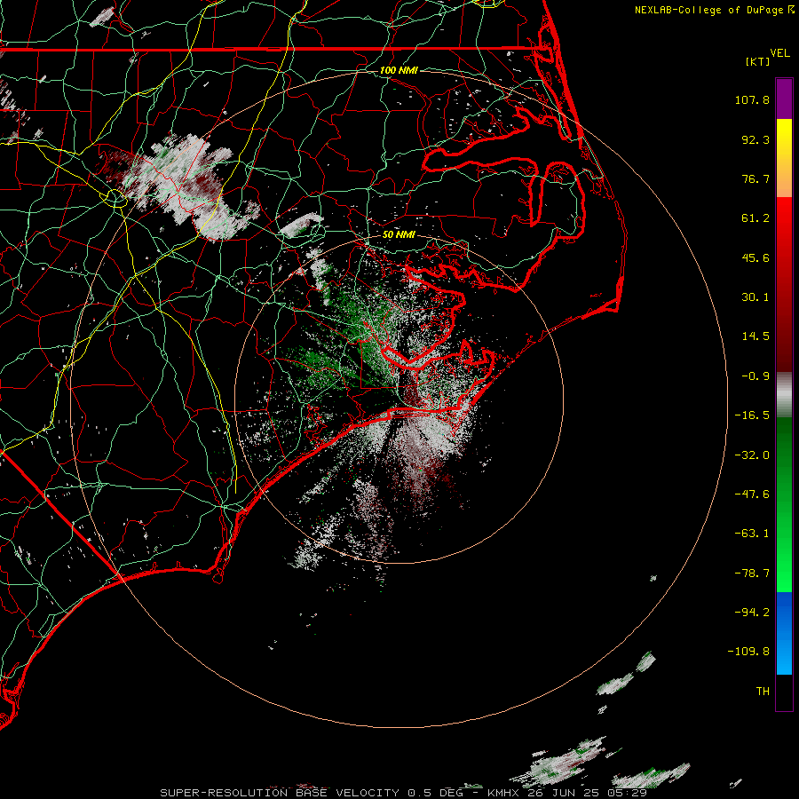The height and width of the screenshot is (799, 799).
Task: Click the 50 NMI range ring label
Action: pos(399,235)
